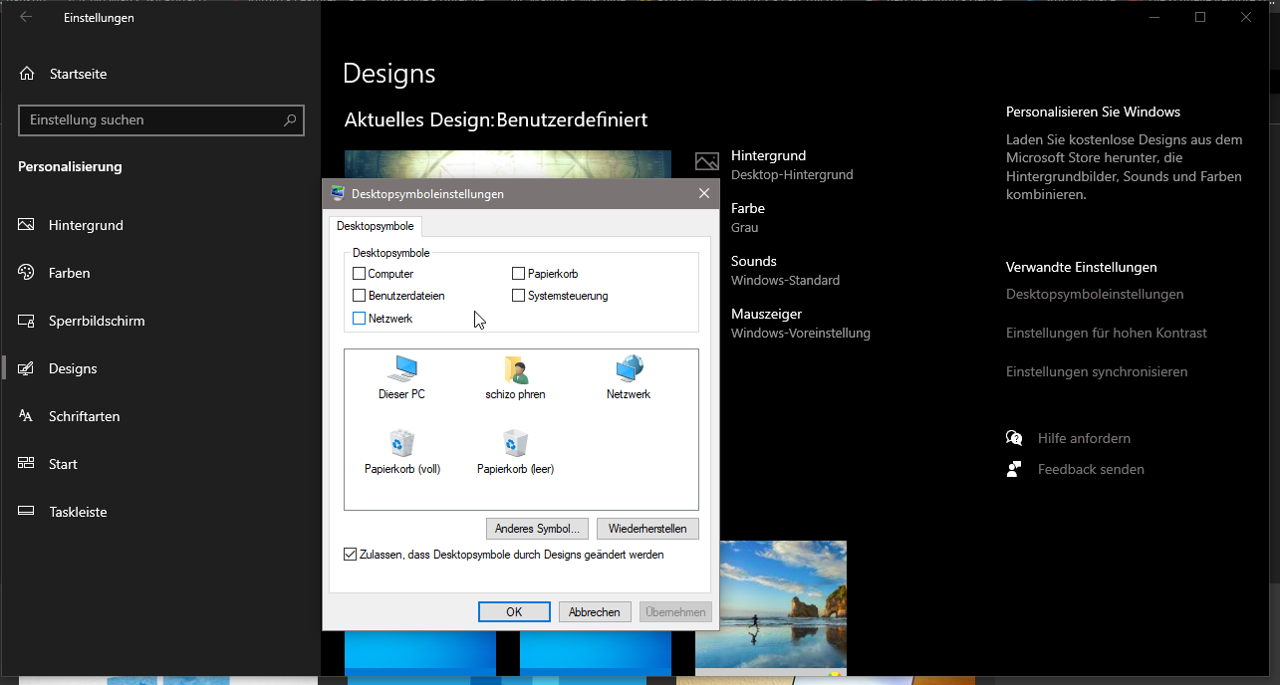Enable the Netzwerk checkbox
1280x685 pixels.
(x=360, y=318)
